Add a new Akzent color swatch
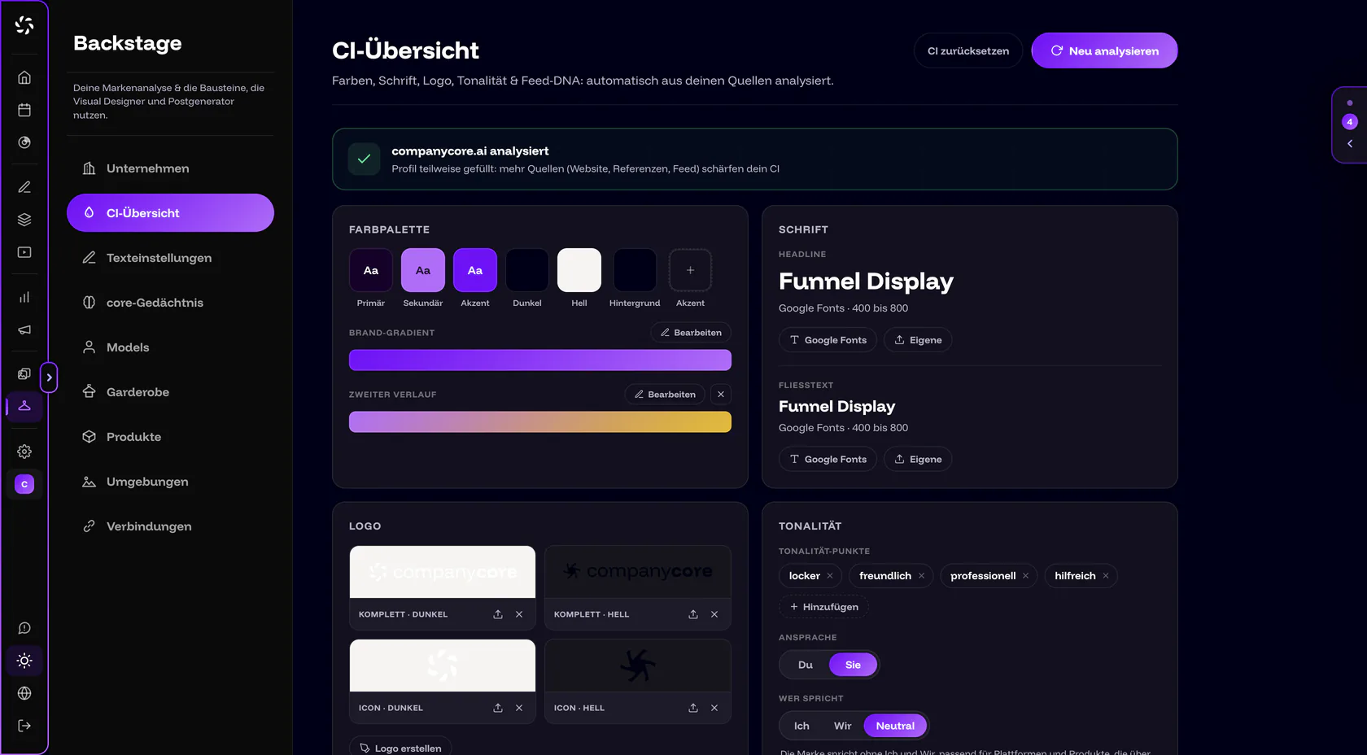The height and width of the screenshot is (755, 1367). tap(690, 270)
